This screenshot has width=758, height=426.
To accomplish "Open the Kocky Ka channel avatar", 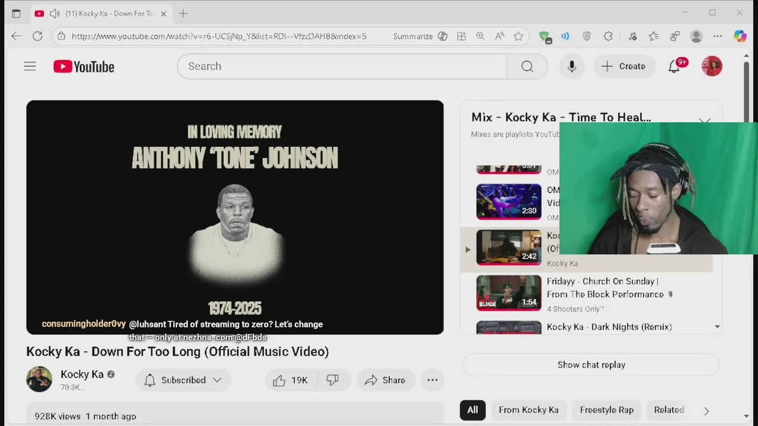I will click(x=39, y=379).
